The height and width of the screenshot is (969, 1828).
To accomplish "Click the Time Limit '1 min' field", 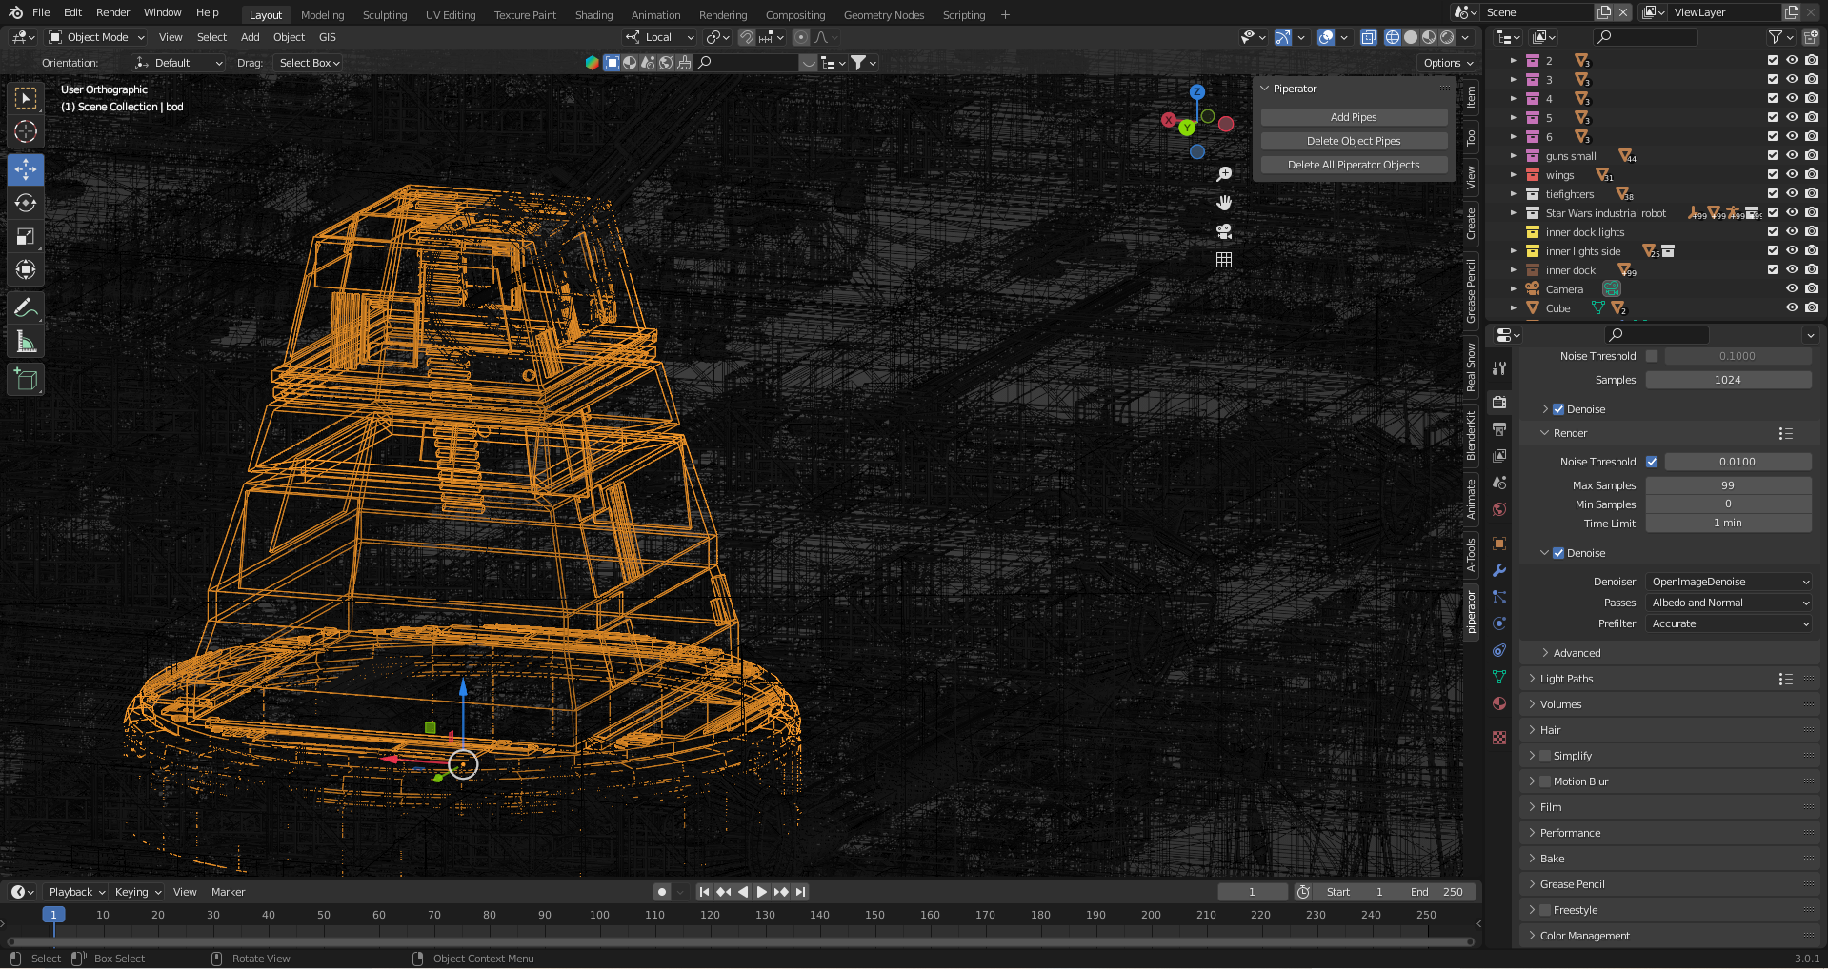I will tap(1728, 524).
